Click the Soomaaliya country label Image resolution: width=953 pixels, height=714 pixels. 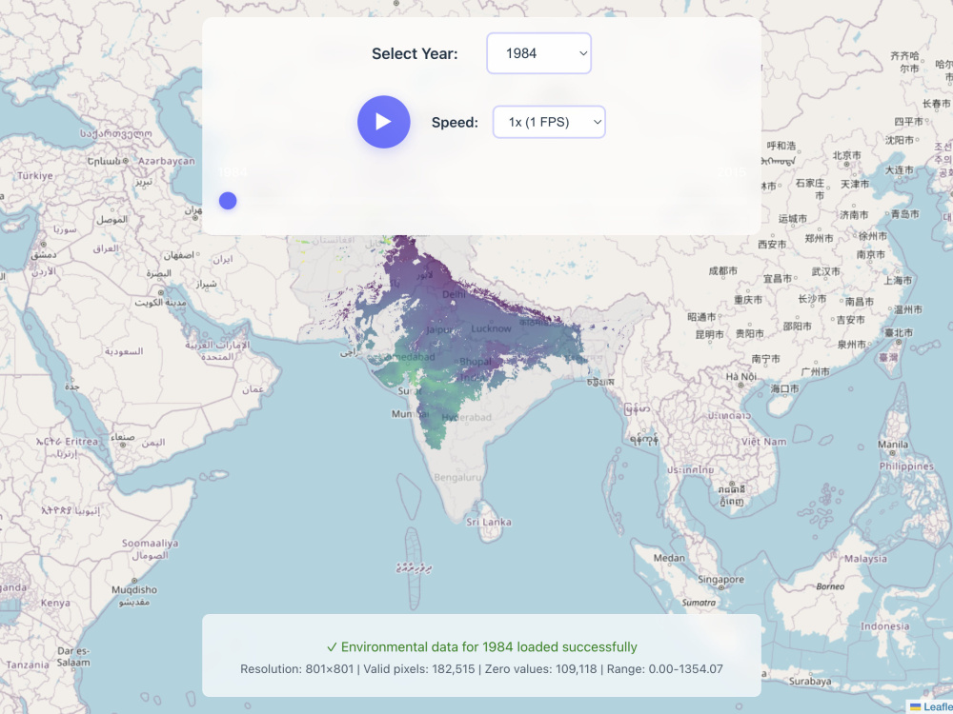(151, 543)
